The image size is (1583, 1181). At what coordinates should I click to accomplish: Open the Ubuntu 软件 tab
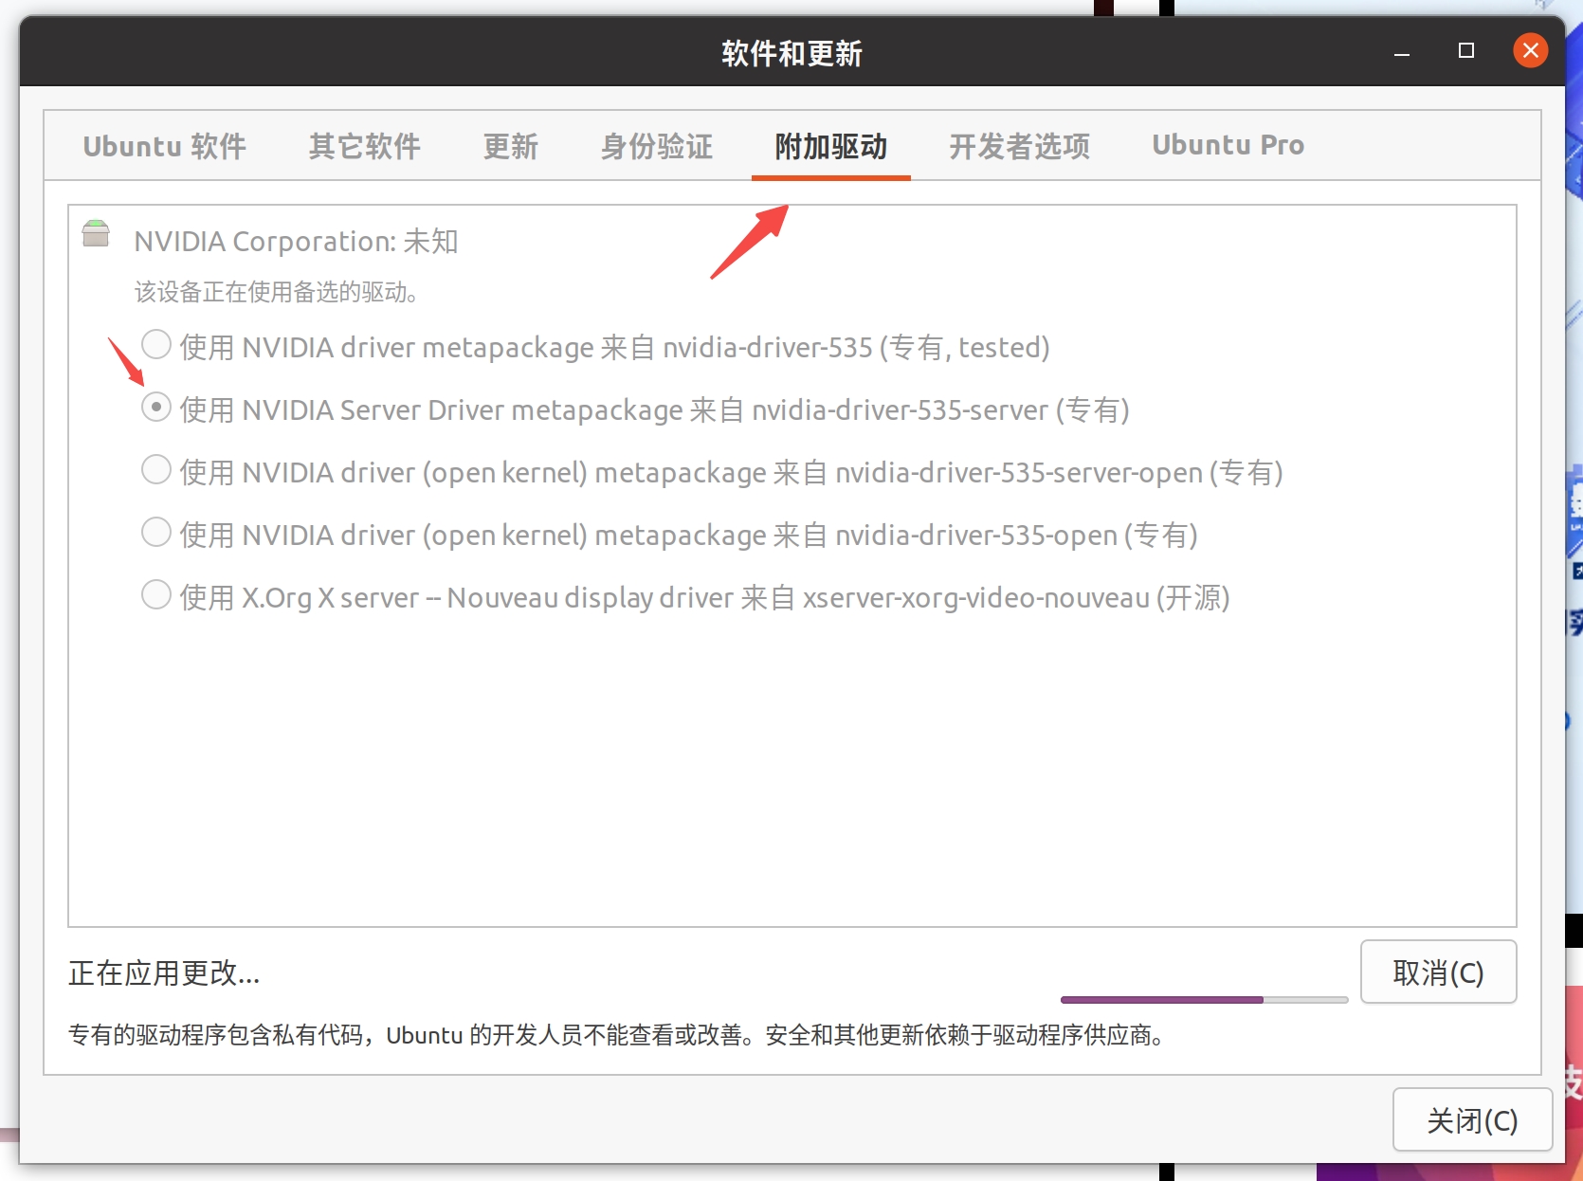pos(164,146)
